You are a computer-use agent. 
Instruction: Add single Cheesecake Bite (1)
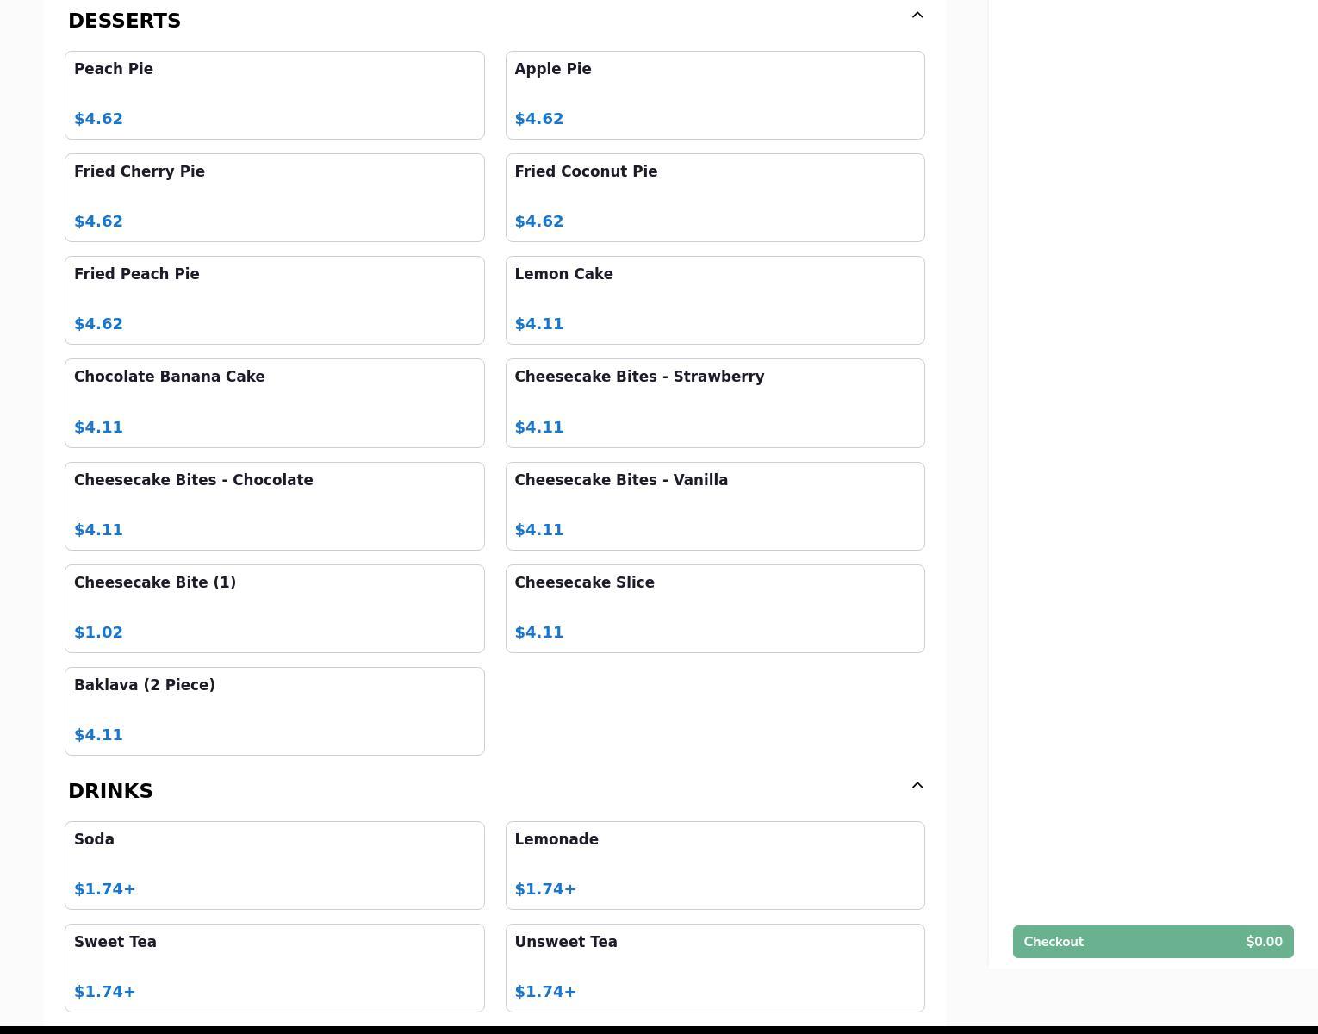coord(274,608)
